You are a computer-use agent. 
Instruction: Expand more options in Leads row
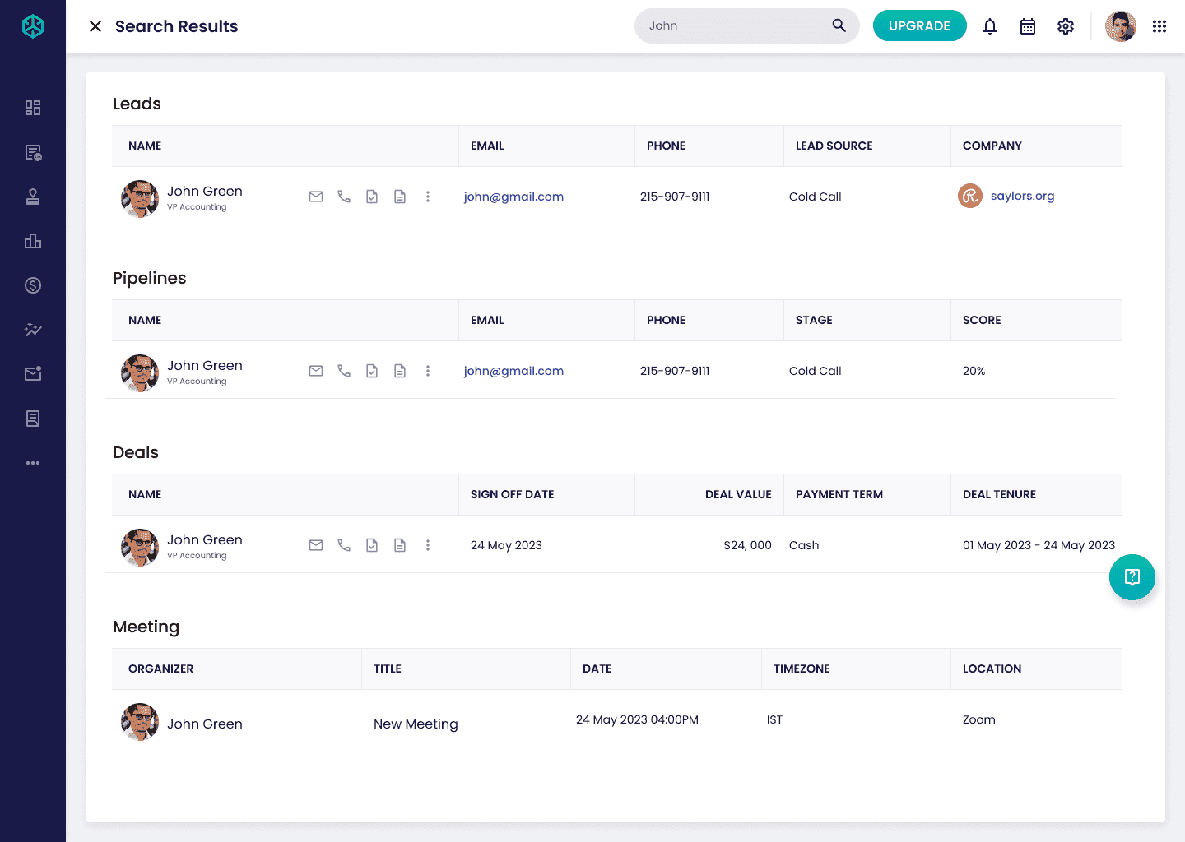428,197
